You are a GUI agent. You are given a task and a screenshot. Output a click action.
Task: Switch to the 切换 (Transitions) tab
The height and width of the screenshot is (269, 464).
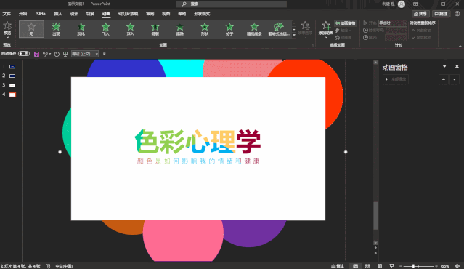tap(90, 14)
